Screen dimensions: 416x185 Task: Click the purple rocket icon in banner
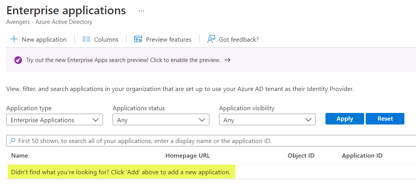[18, 60]
